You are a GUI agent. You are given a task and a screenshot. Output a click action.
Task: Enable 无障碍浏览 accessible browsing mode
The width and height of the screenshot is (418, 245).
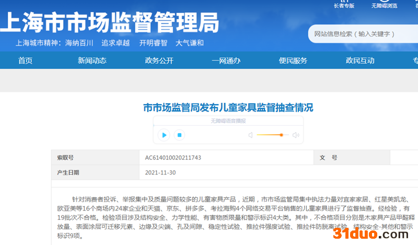click(x=384, y=5)
